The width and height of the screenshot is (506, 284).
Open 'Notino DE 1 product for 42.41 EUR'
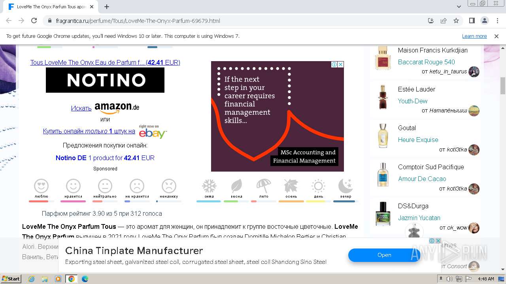pyautogui.click(x=105, y=158)
